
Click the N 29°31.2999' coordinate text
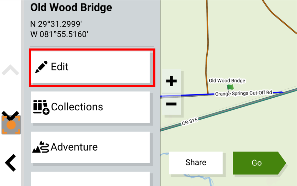click(x=56, y=24)
